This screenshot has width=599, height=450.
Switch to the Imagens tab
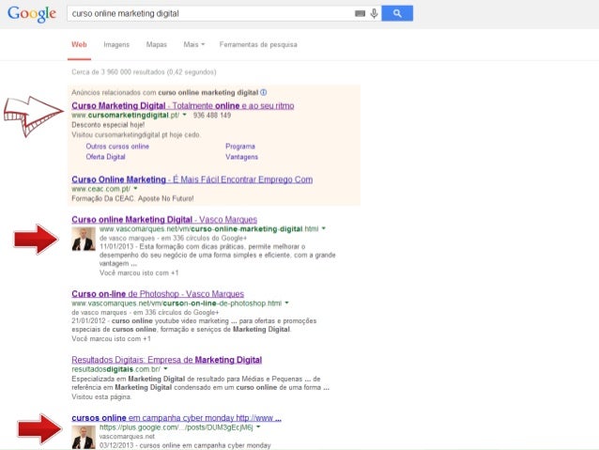click(x=116, y=44)
